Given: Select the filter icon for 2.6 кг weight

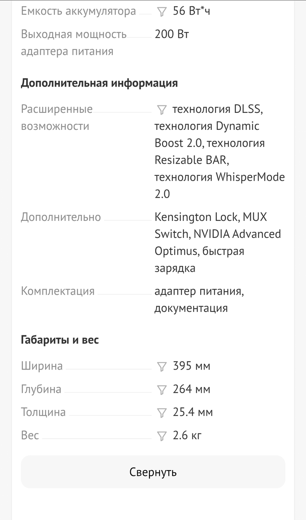Looking at the screenshot, I should point(162,436).
